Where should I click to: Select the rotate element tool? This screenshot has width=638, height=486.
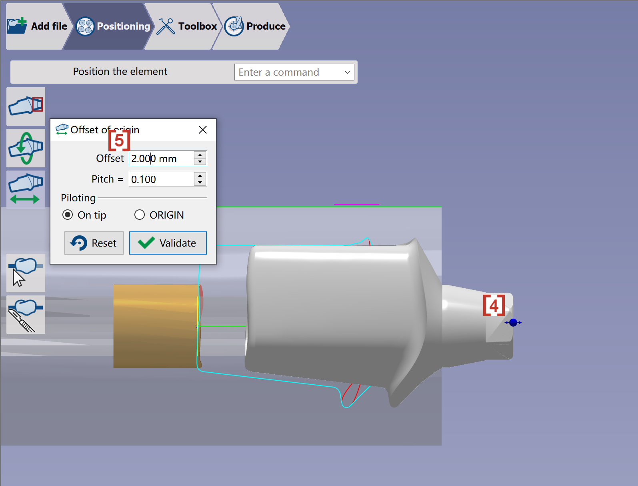point(26,148)
